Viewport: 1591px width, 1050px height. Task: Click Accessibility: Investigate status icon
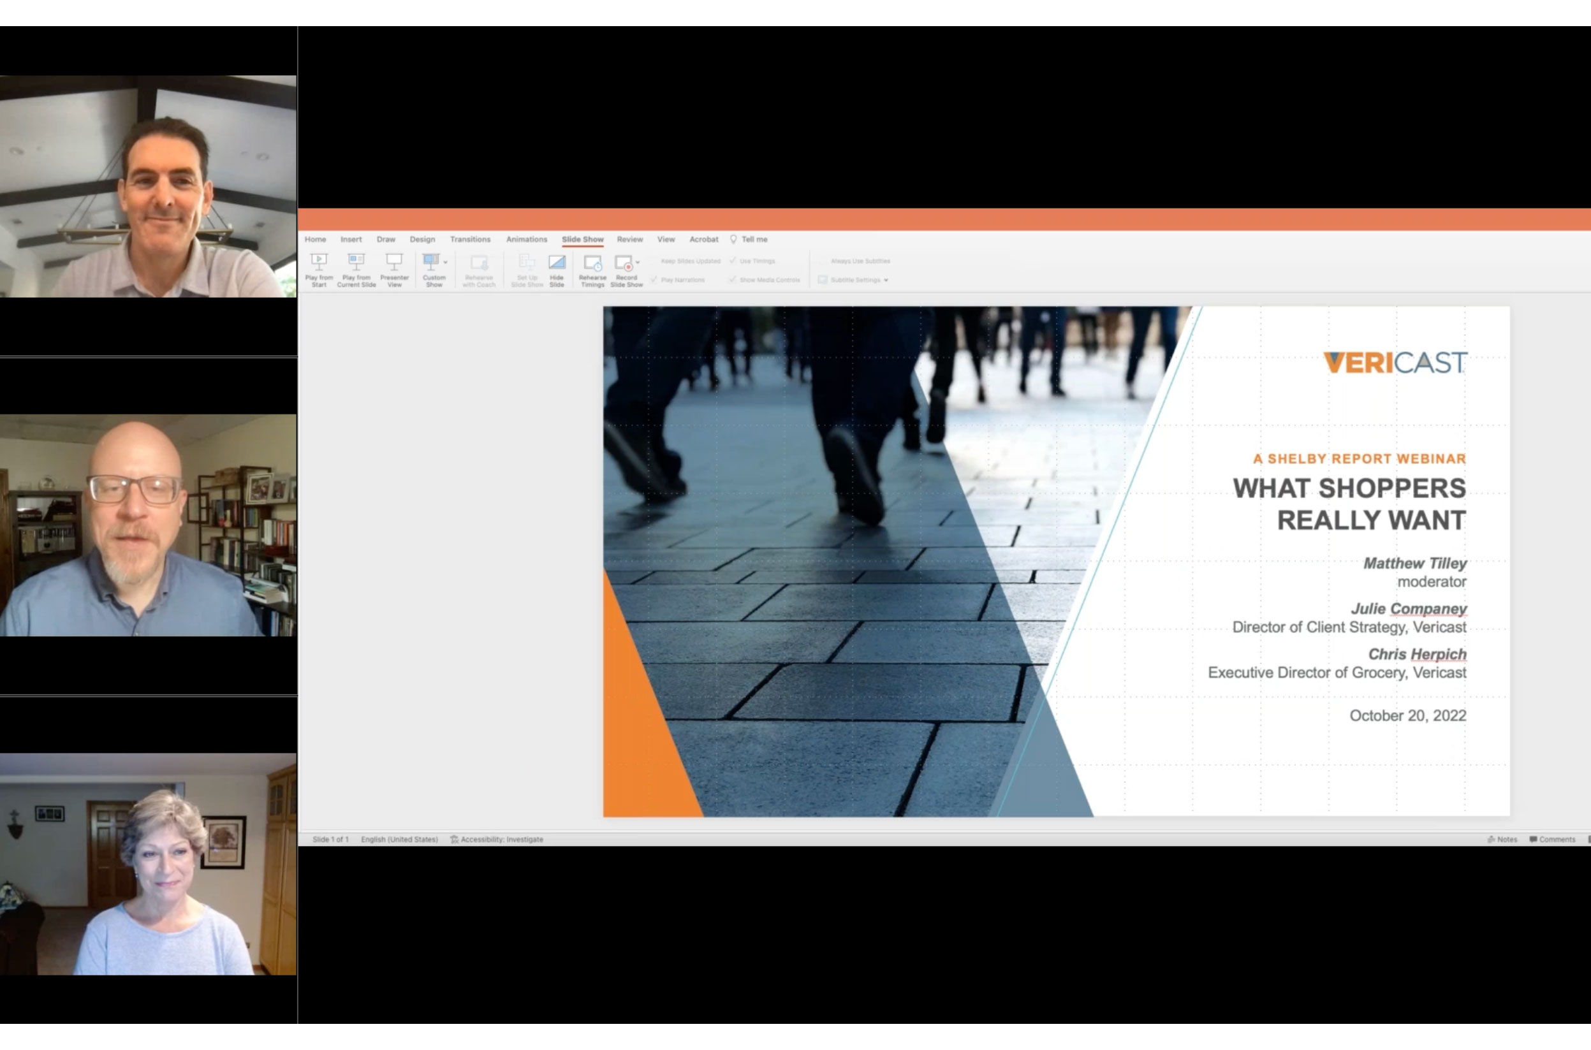pos(454,839)
